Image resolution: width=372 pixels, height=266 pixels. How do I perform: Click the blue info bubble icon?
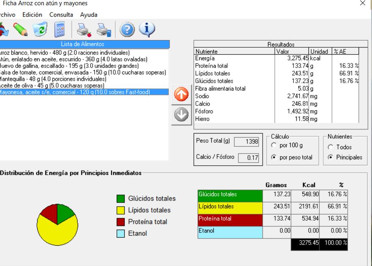147,30
